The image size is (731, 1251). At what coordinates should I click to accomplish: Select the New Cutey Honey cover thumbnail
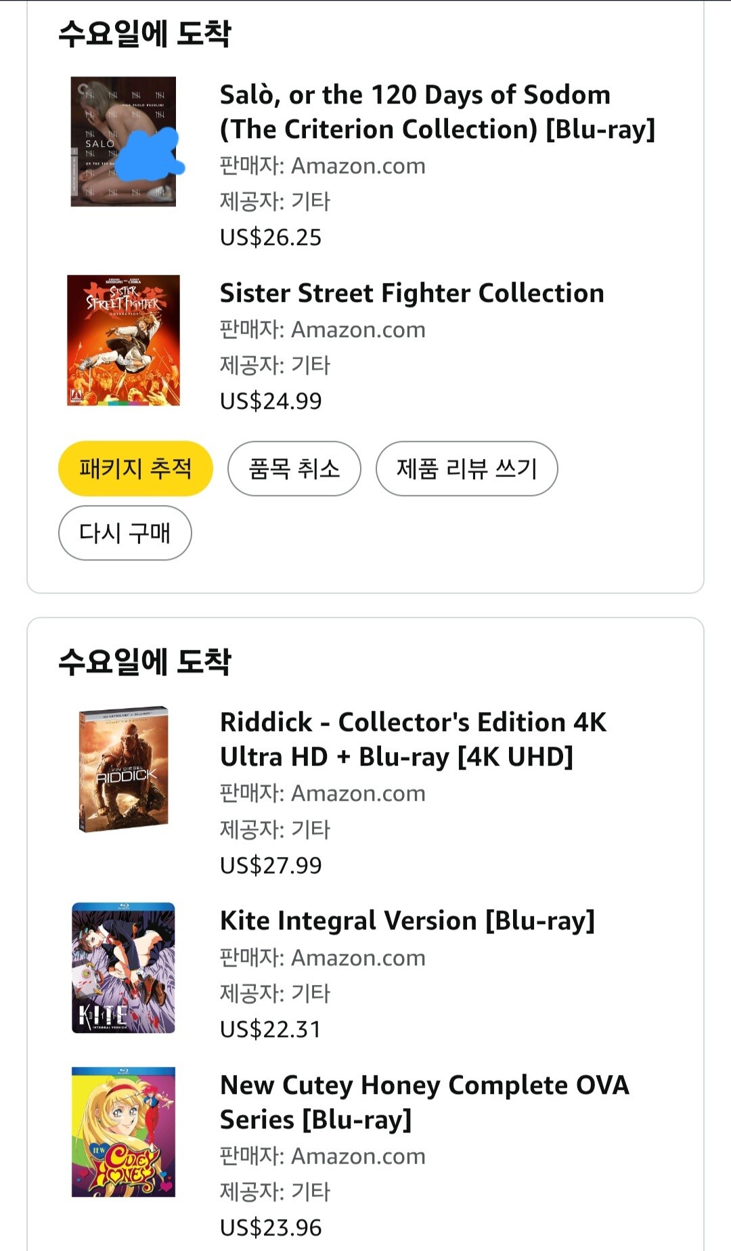[123, 1132]
